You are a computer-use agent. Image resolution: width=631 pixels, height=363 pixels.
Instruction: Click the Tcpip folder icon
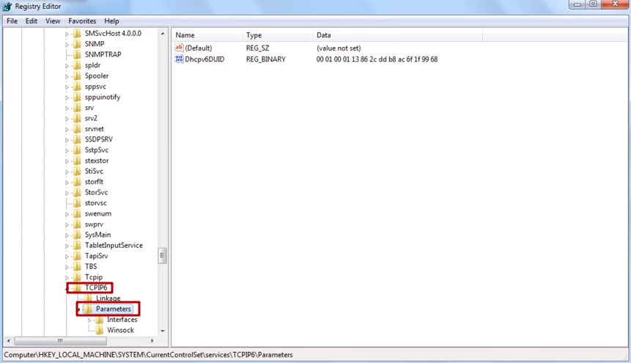77,277
